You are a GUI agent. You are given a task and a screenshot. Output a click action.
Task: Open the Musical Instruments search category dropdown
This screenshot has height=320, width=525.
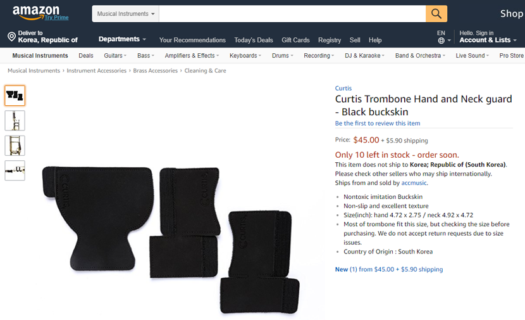tap(126, 14)
